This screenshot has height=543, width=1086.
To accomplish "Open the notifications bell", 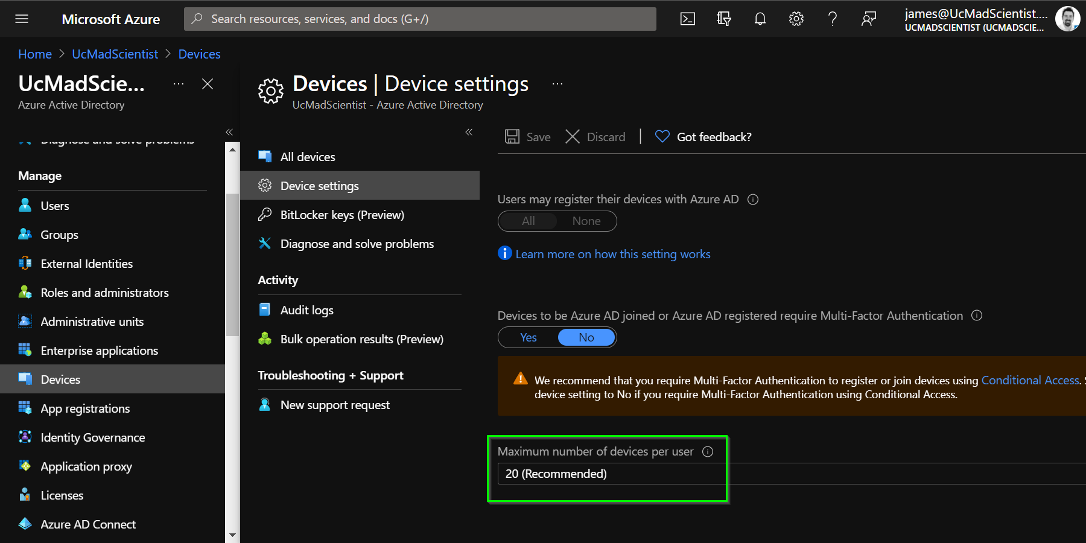I will [x=760, y=19].
